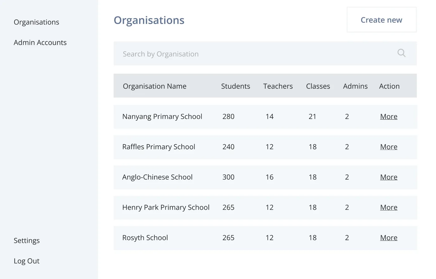Focus the Search by Organisation field
Screen dimensions: 436x279
tap(265, 53)
